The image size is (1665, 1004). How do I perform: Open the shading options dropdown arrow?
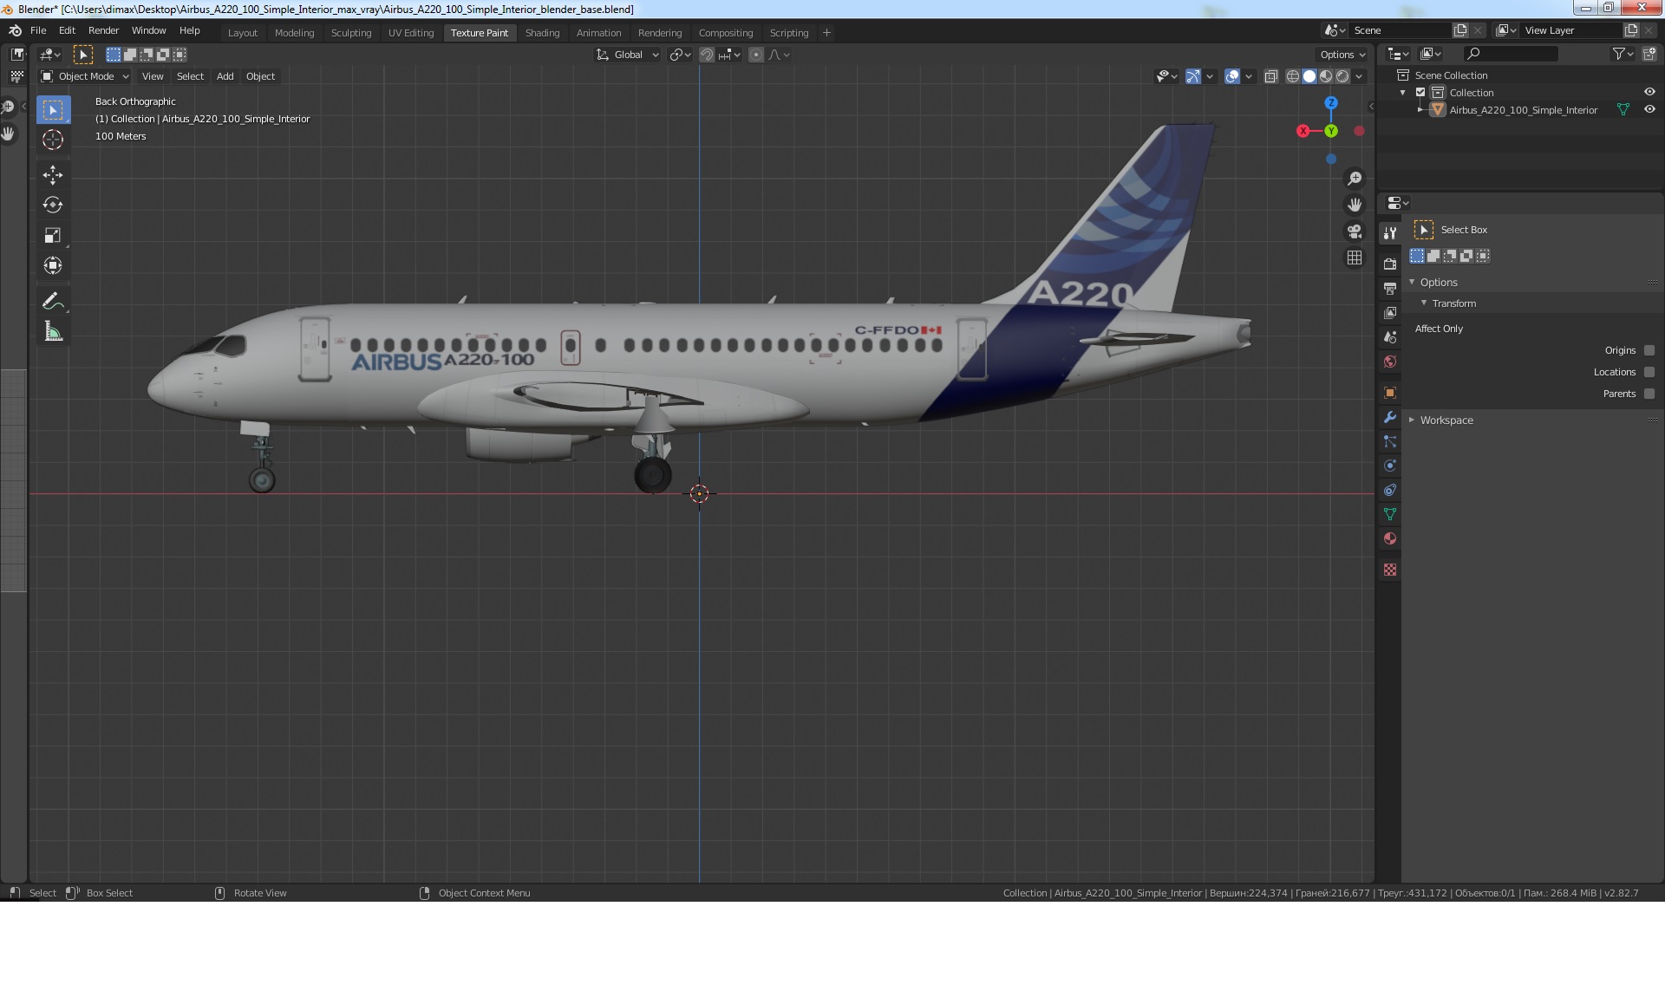click(1360, 76)
